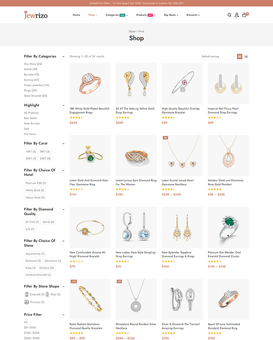Switch to grid view layout
The image size is (273, 340).
coord(240,56)
